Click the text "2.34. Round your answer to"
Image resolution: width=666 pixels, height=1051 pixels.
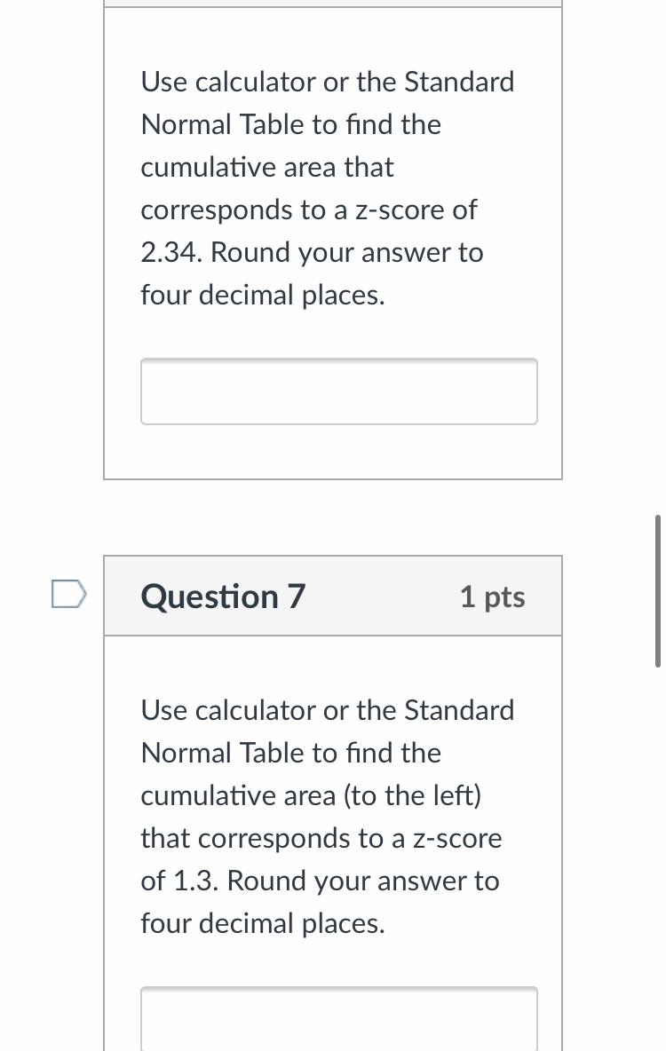tap(312, 253)
